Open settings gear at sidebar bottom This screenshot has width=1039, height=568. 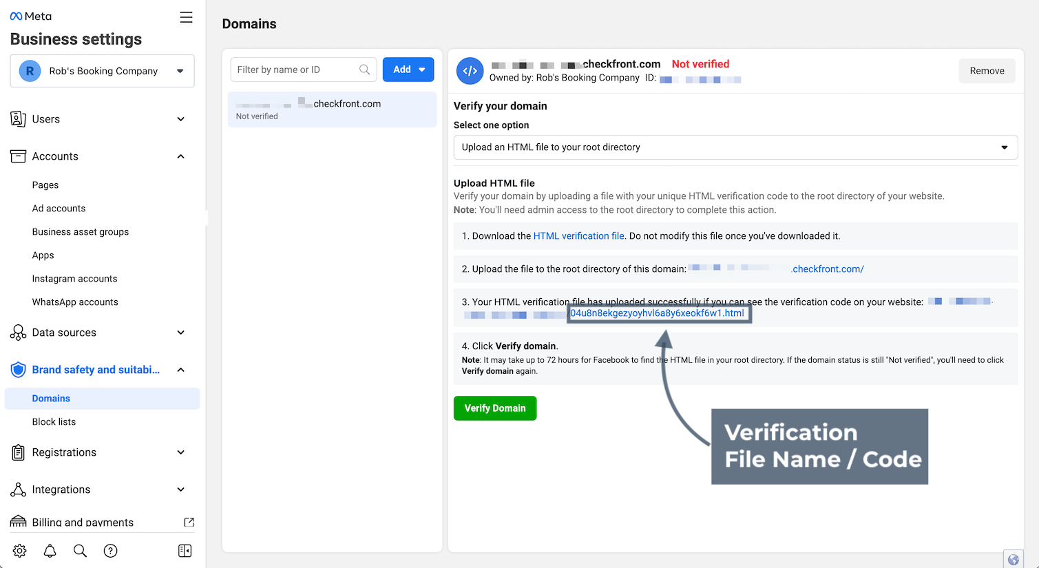click(20, 551)
